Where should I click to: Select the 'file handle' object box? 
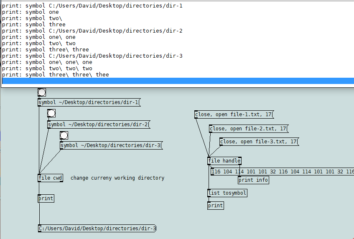coord(224,161)
